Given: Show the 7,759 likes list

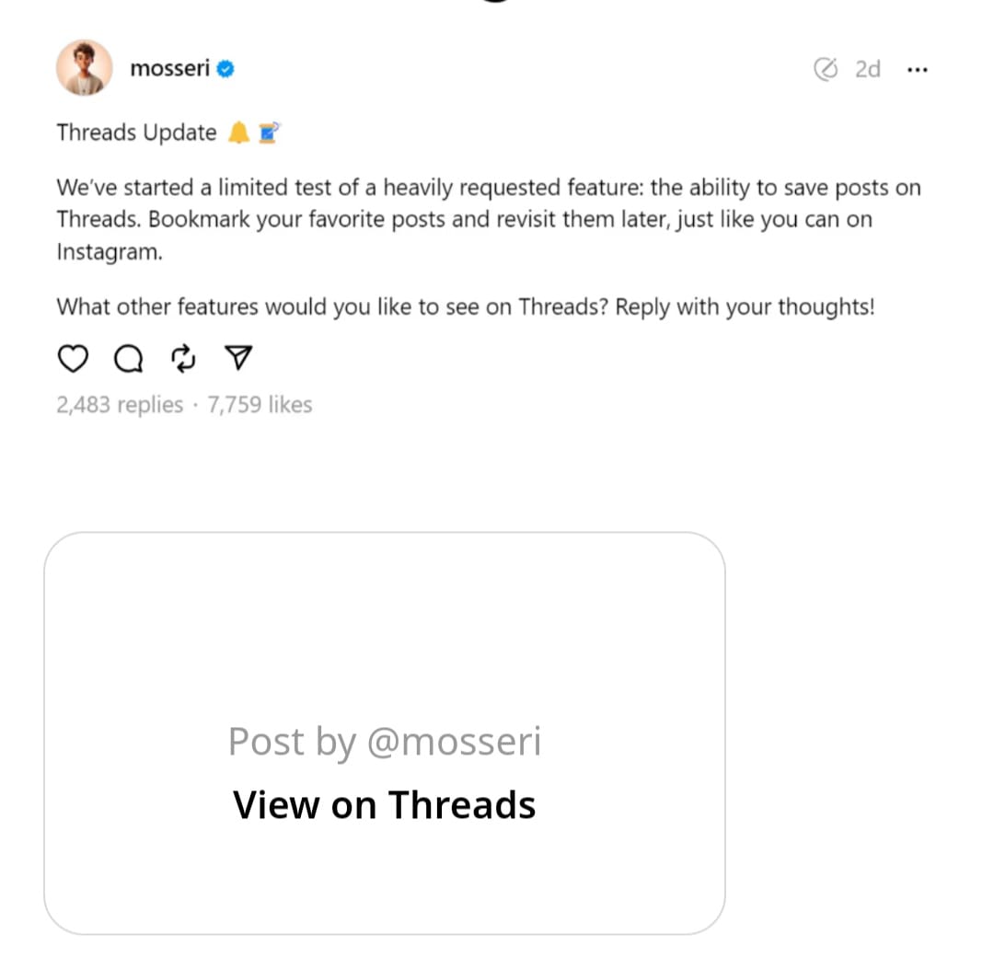Looking at the screenshot, I should coord(260,405).
